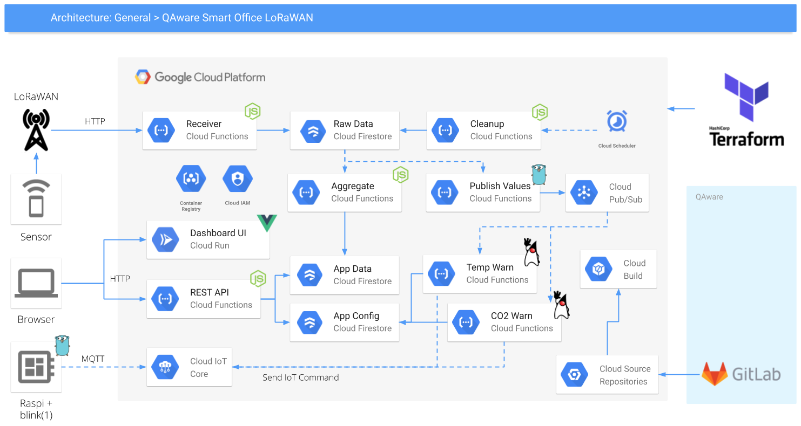Click the breadcrumb QAware Smart Office LoRaWAN
The width and height of the screenshot is (801, 426).
pos(237,18)
